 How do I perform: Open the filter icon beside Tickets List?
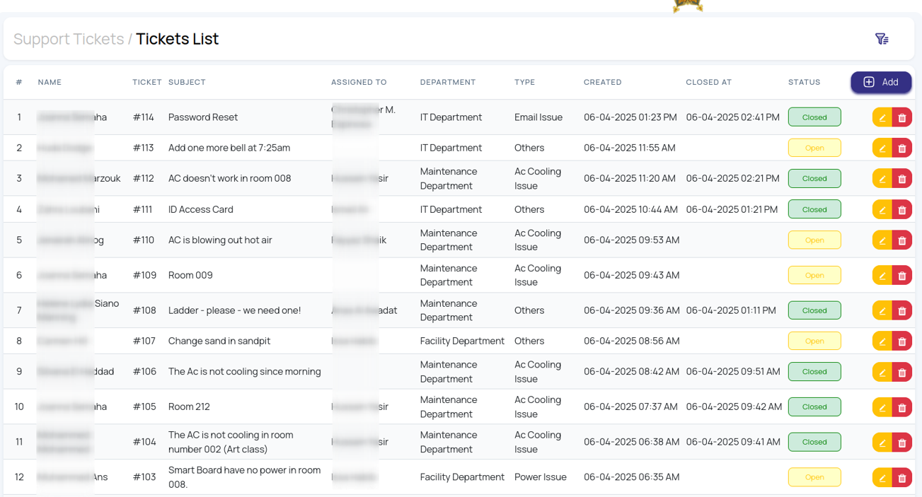[882, 39]
